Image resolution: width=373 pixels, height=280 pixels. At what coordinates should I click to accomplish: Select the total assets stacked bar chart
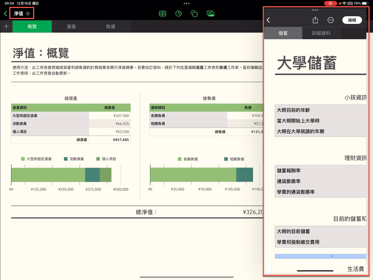pos(61,175)
